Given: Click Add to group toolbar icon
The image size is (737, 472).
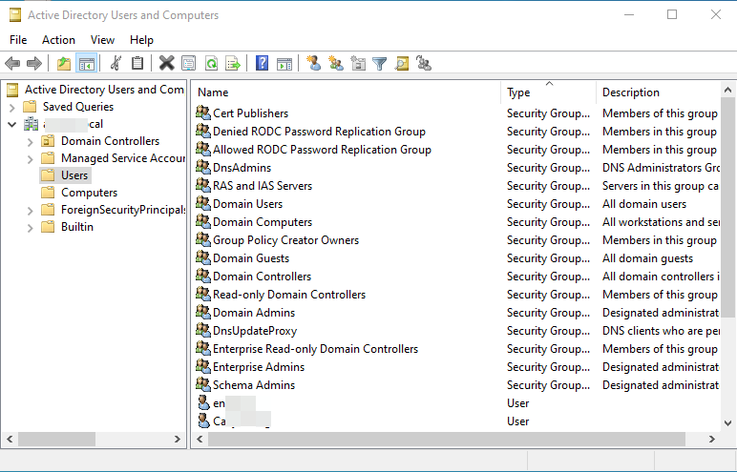Looking at the screenshot, I should [x=424, y=63].
